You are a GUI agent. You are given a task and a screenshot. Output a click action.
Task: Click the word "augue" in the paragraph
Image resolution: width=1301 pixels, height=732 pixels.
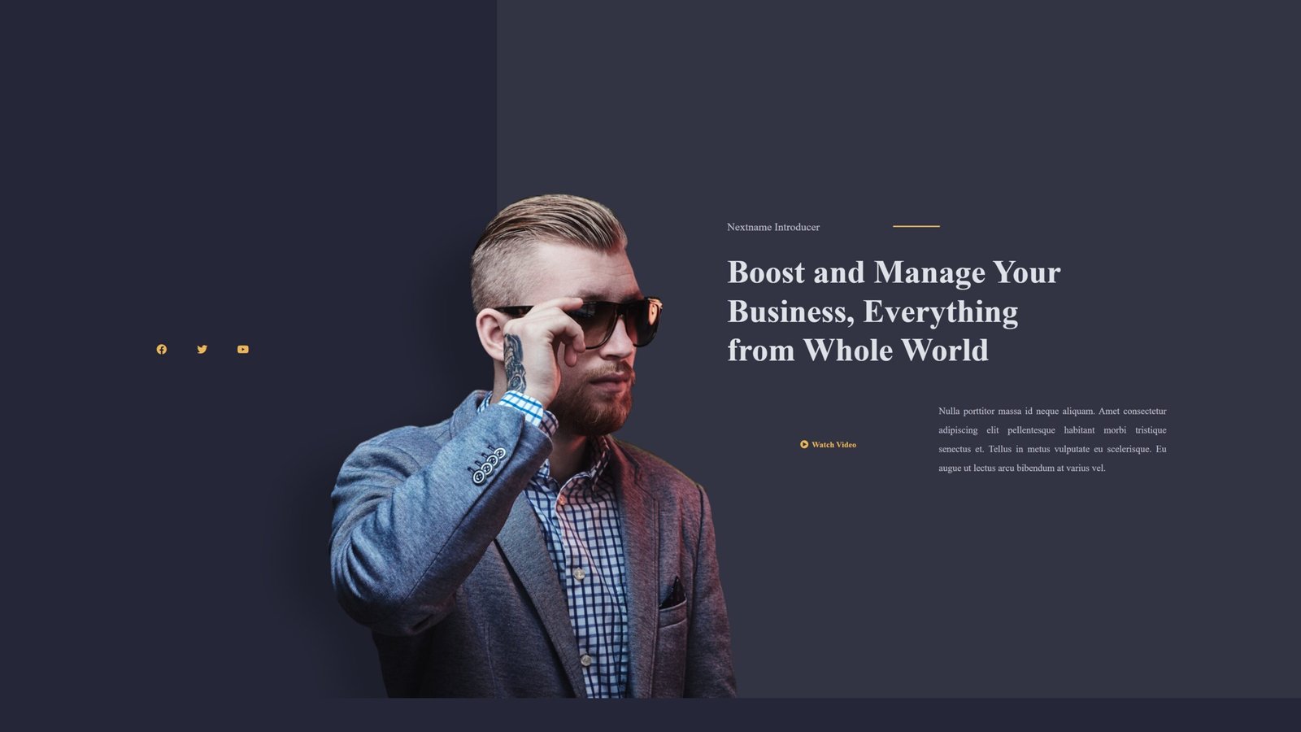[x=949, y=468]
